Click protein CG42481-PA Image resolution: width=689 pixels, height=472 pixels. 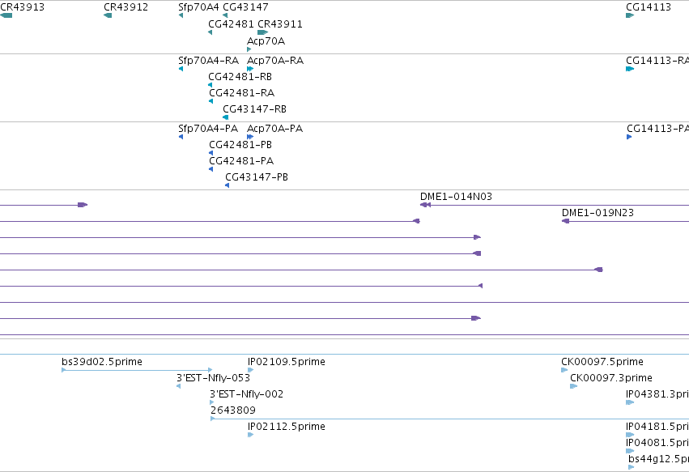coord(241,161)
